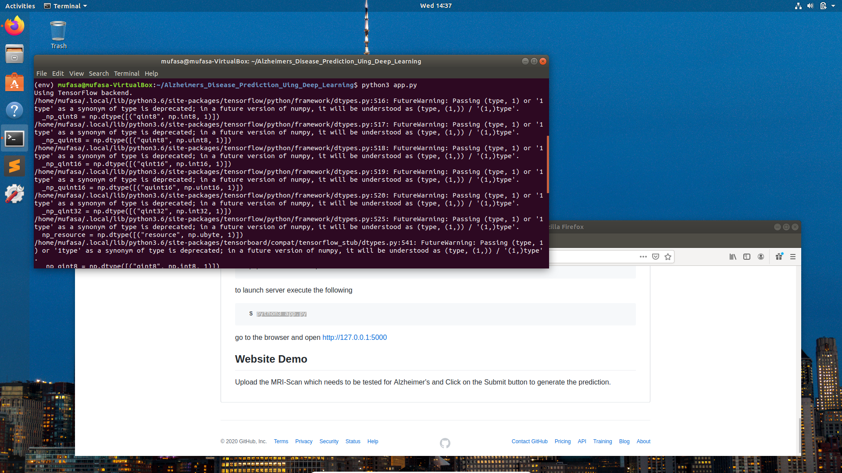Open the http://127.0.0.1:5000 link
Screen dimensions: 842x473
[354, 337]
